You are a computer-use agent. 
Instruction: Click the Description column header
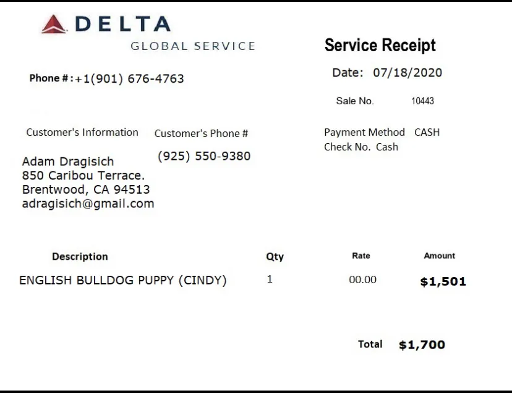point(80,257)
